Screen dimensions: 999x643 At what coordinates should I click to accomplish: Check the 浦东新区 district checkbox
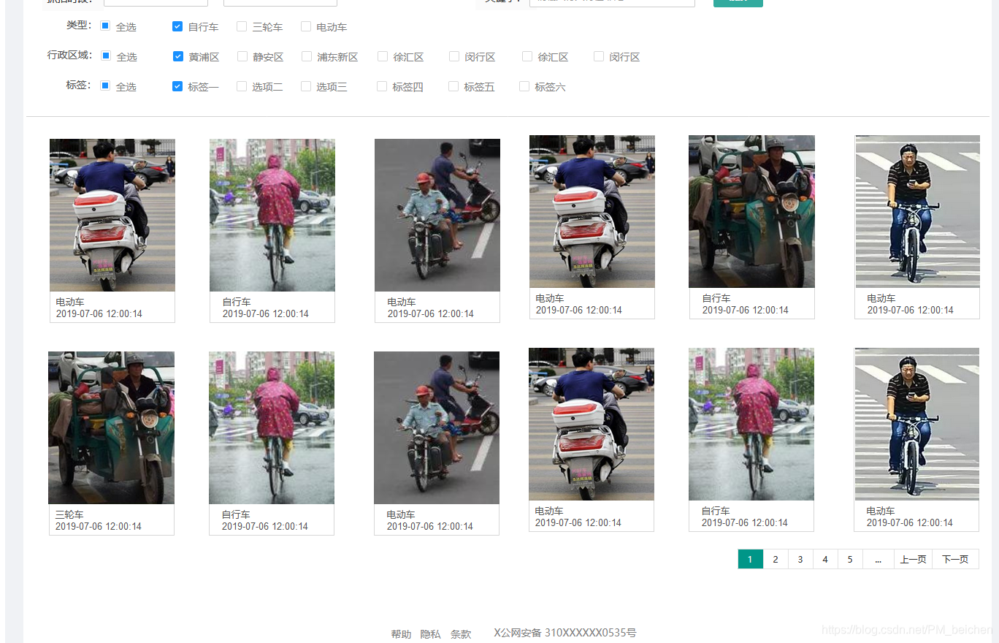(307, 56)
